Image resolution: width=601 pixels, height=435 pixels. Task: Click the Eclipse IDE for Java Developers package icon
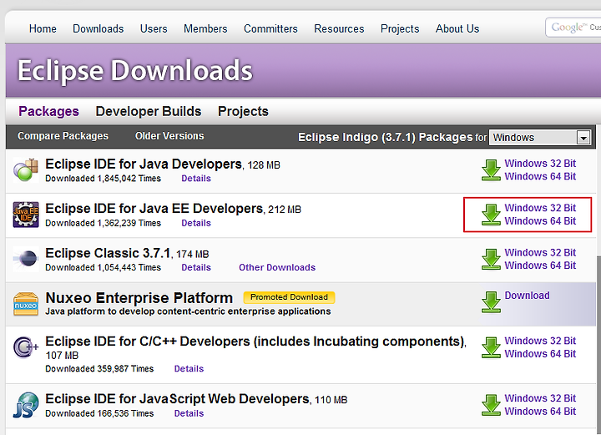click(26, 169)
